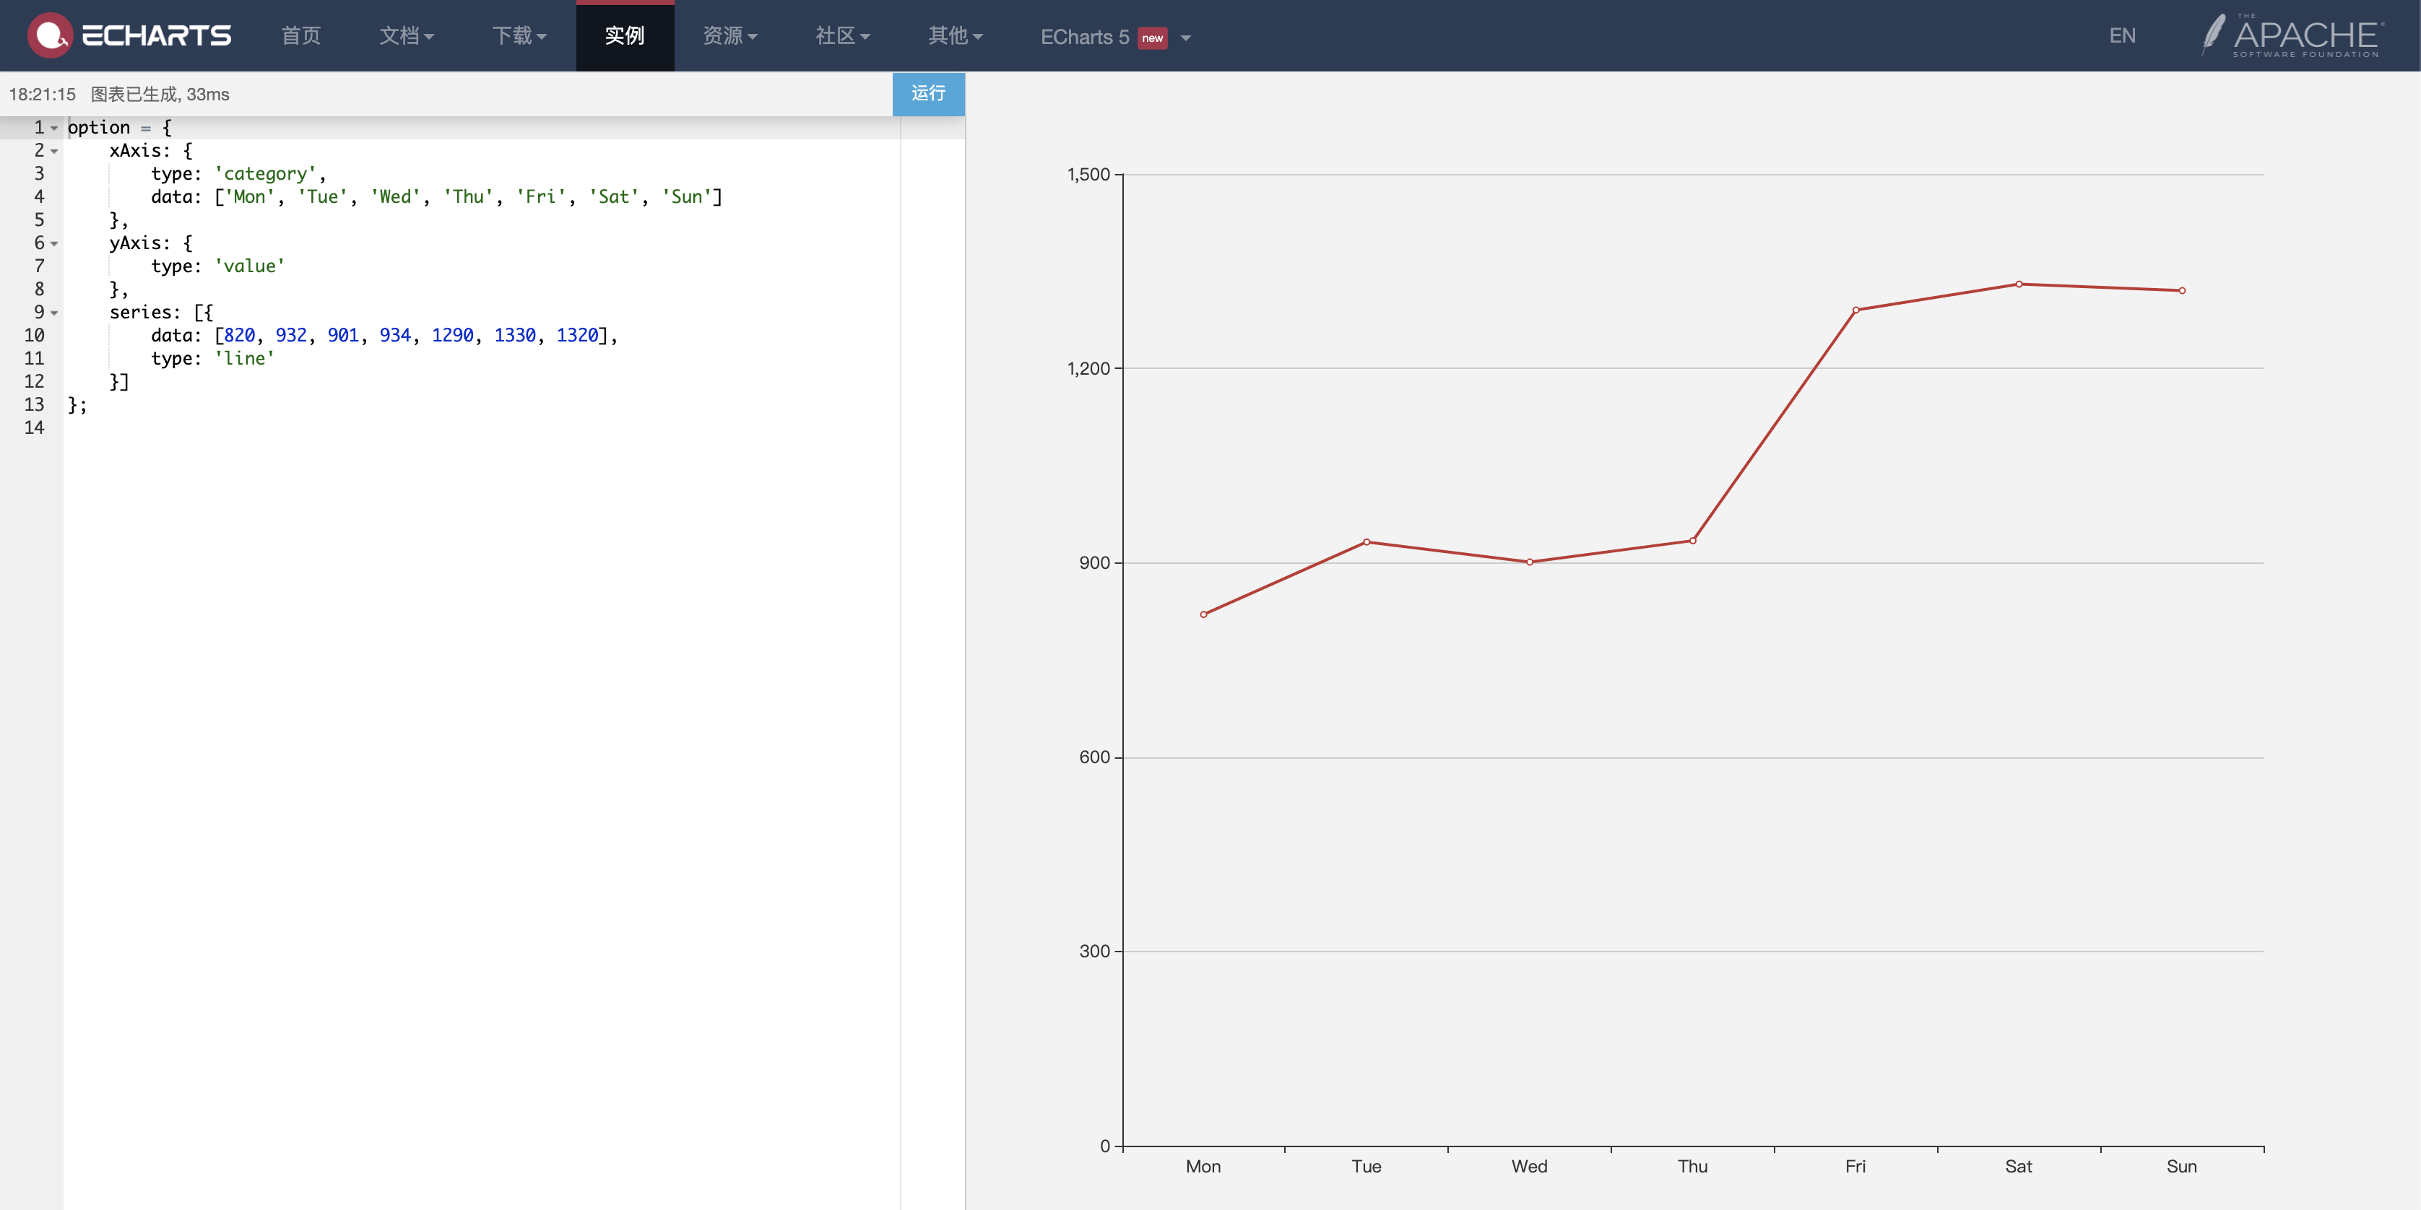This screenshot has height=1210, width=2421.
Task: Expand the 下载 dropdown menu
Action: (519, 35)
